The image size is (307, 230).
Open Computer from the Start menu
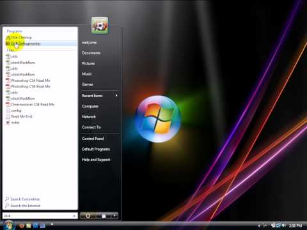point(90,106)
